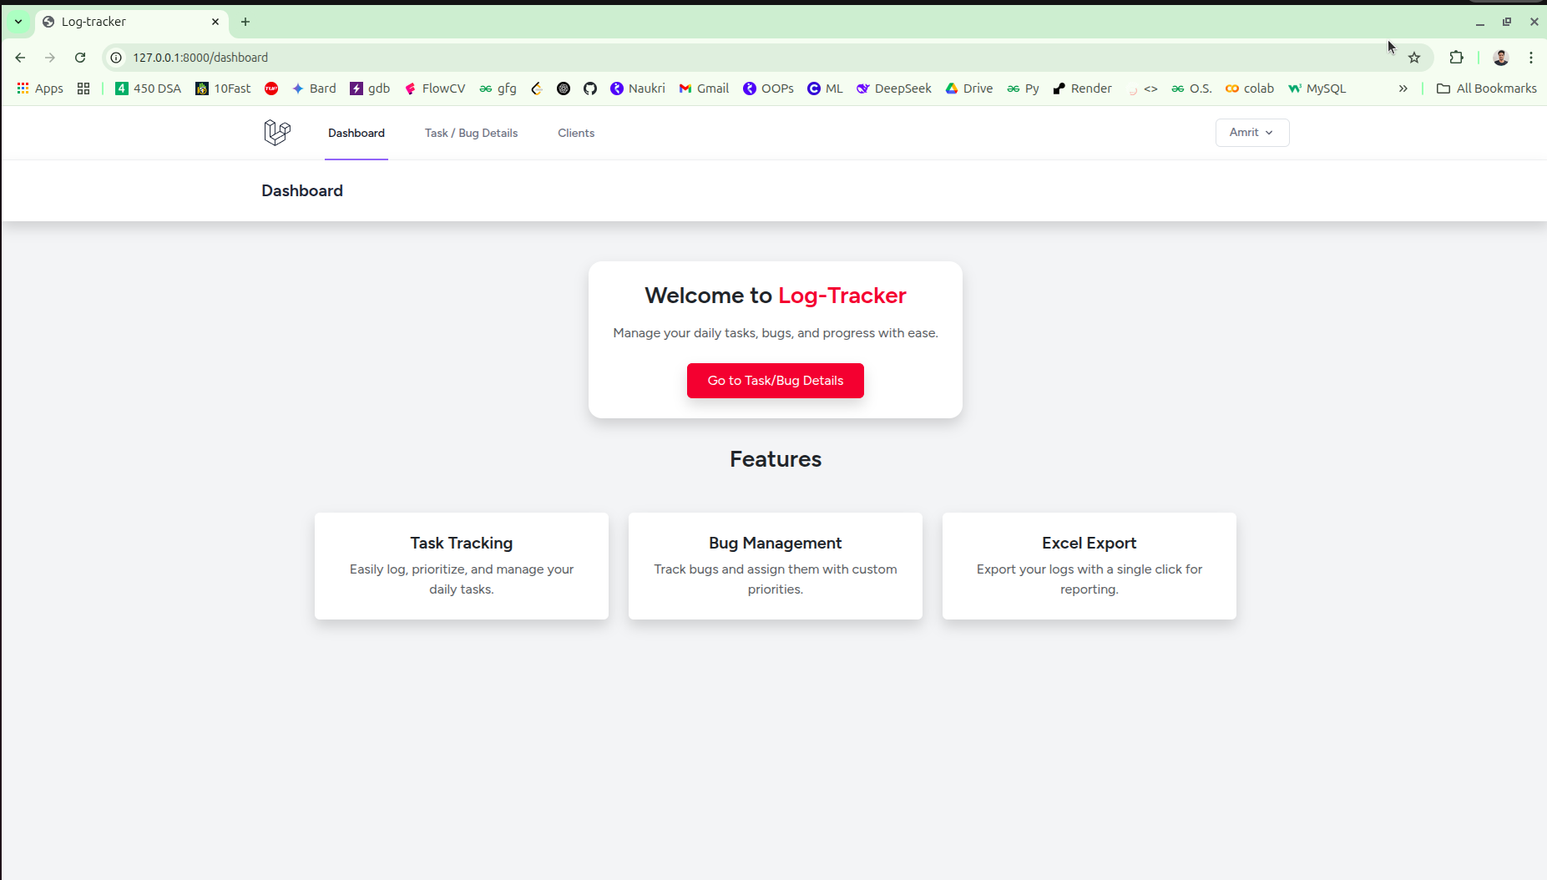Open the gfg bookmark

pyautogui.click(x=498, y=89)
